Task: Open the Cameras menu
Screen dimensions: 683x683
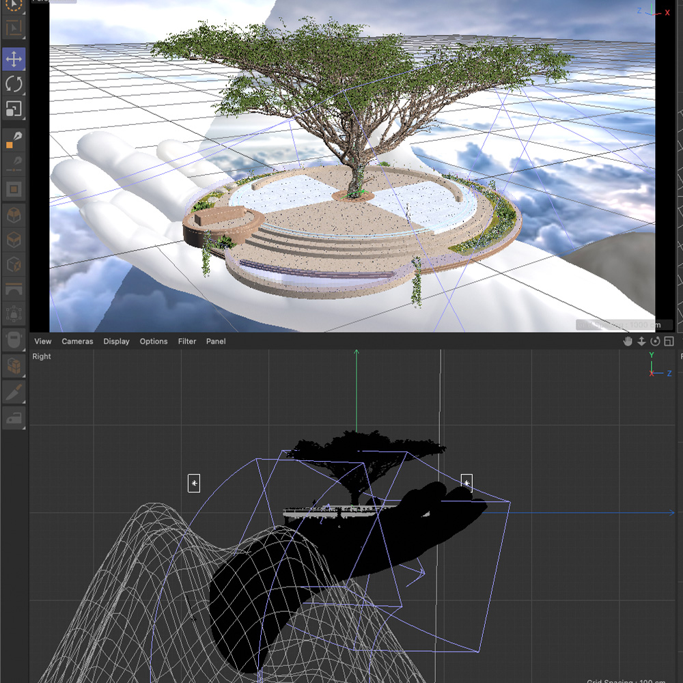Action: coord(77,341)
